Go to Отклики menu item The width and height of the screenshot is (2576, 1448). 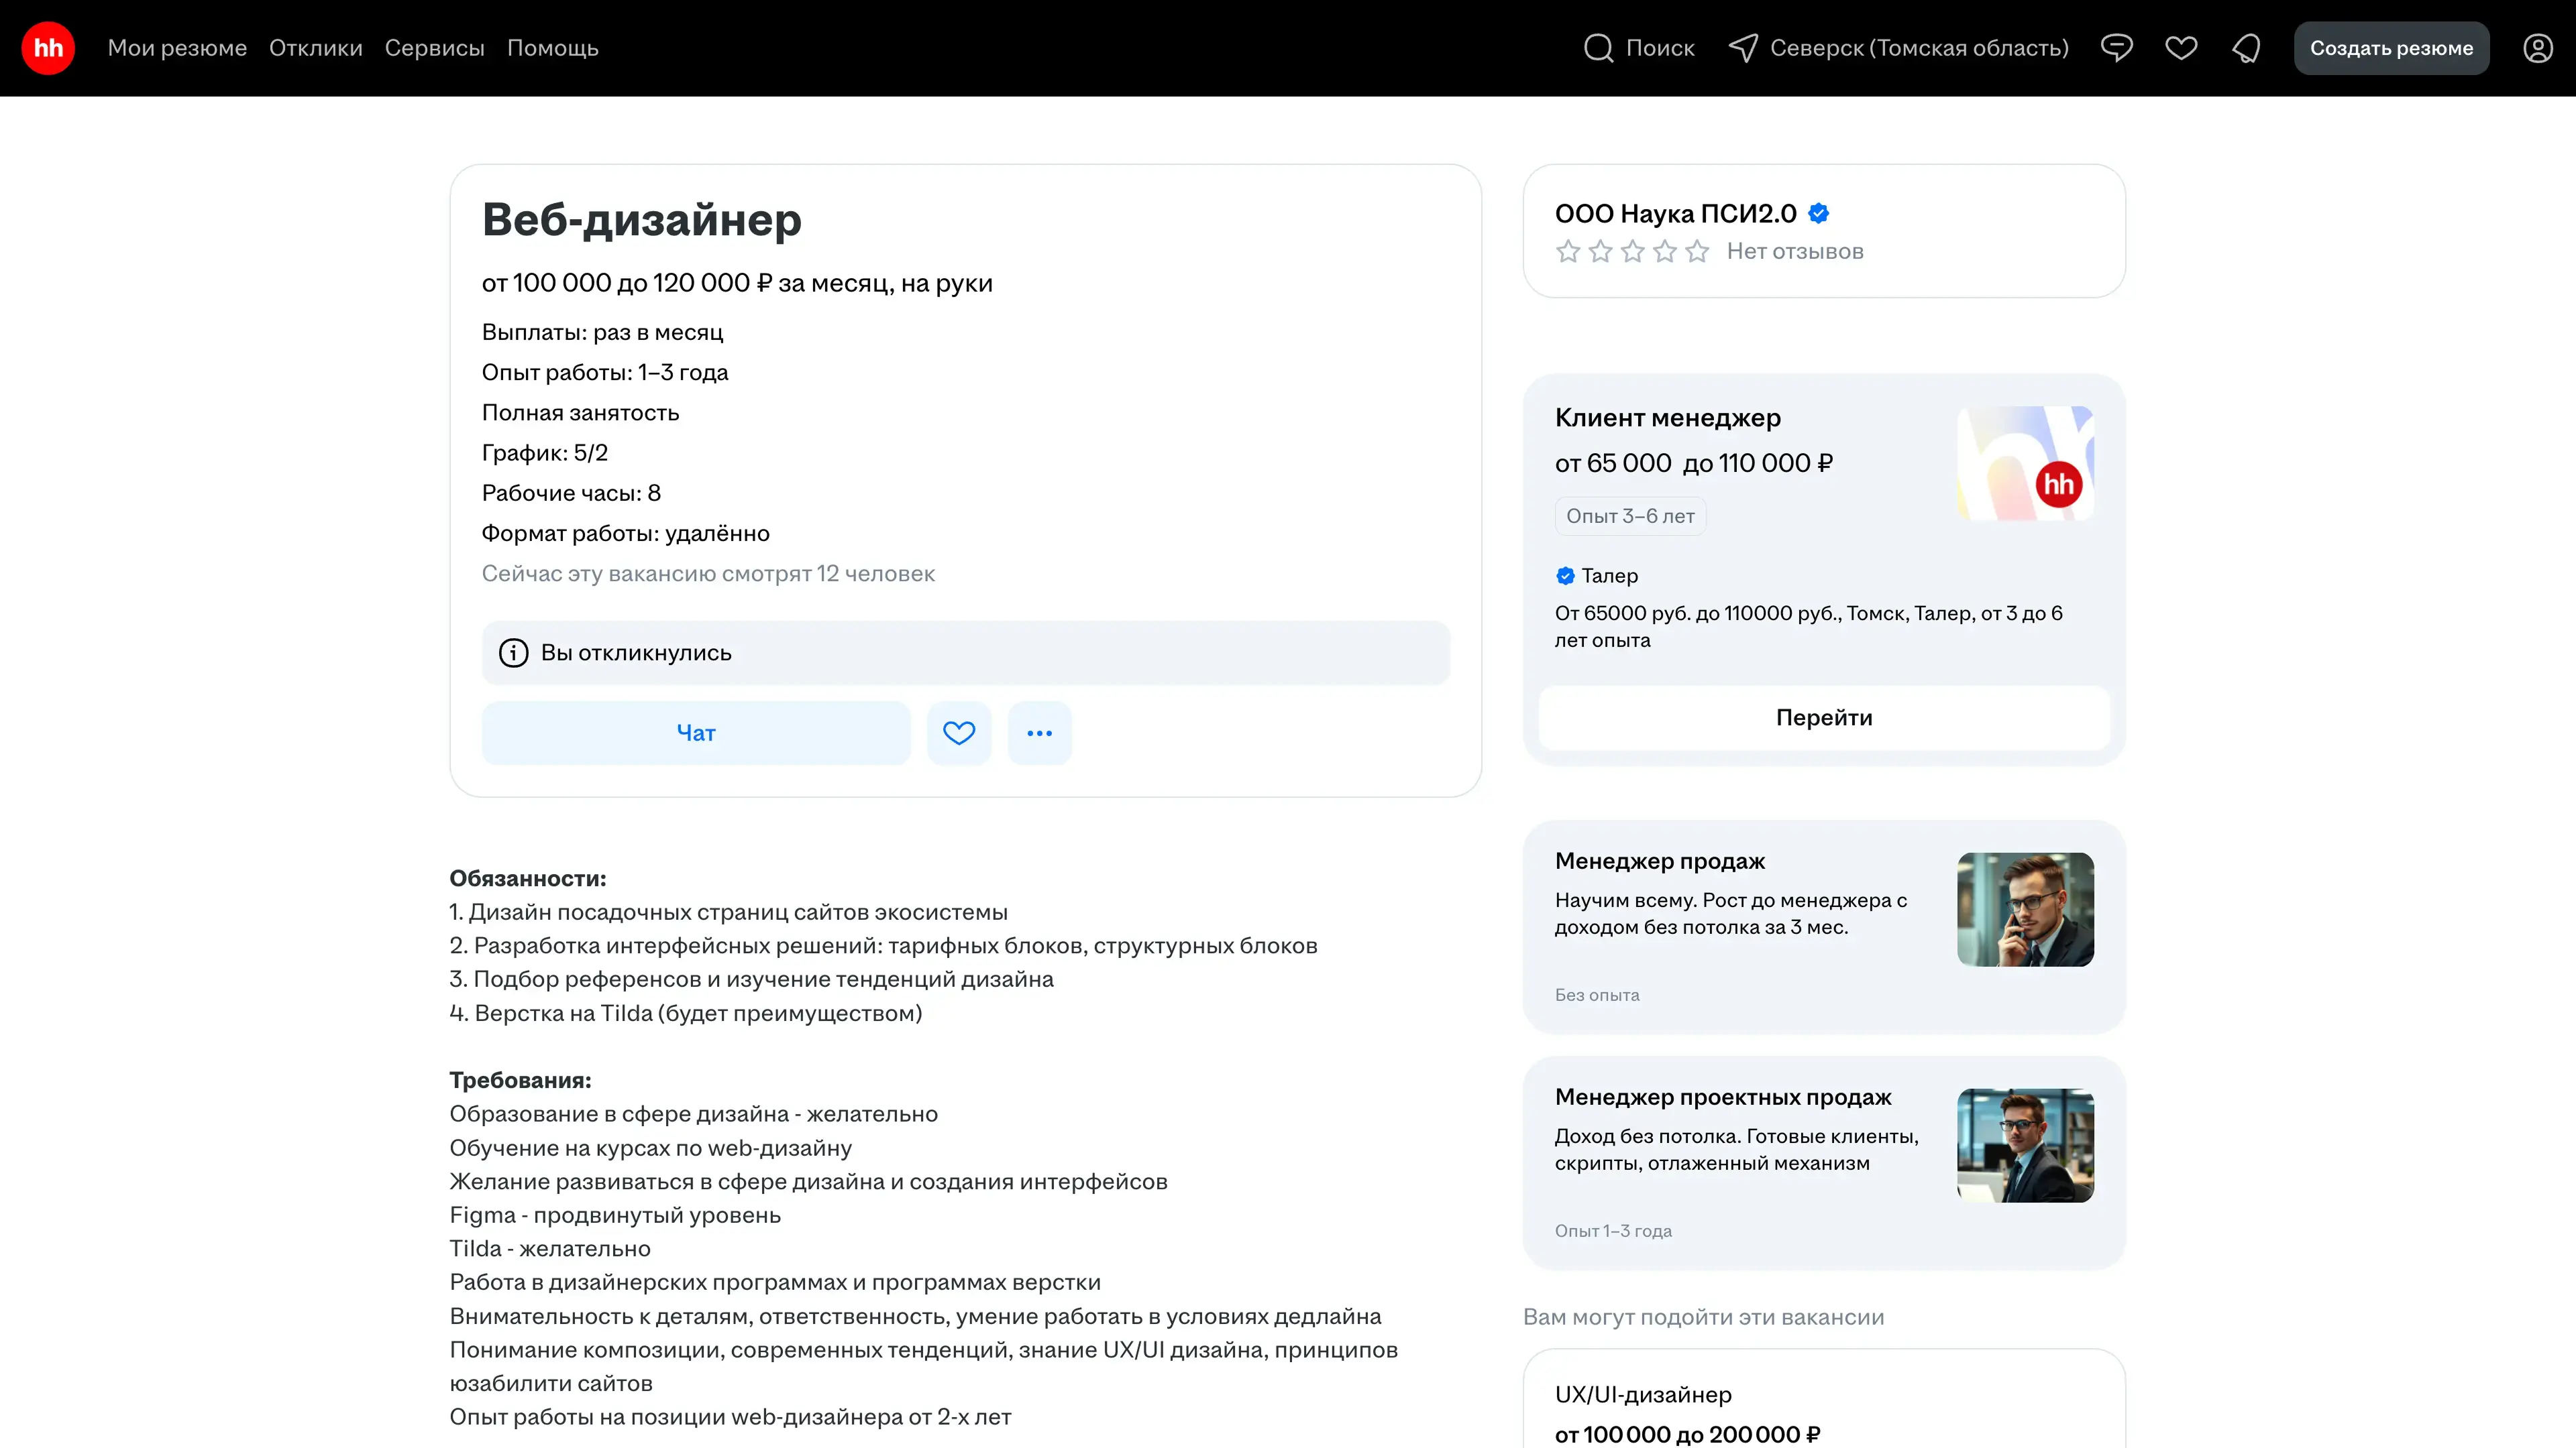(315, 48)
